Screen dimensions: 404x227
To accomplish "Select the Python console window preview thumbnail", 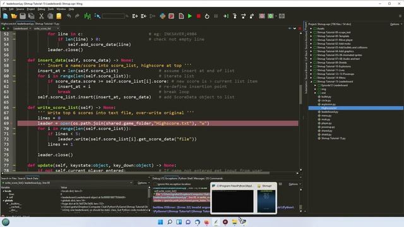I will point(233,201).
